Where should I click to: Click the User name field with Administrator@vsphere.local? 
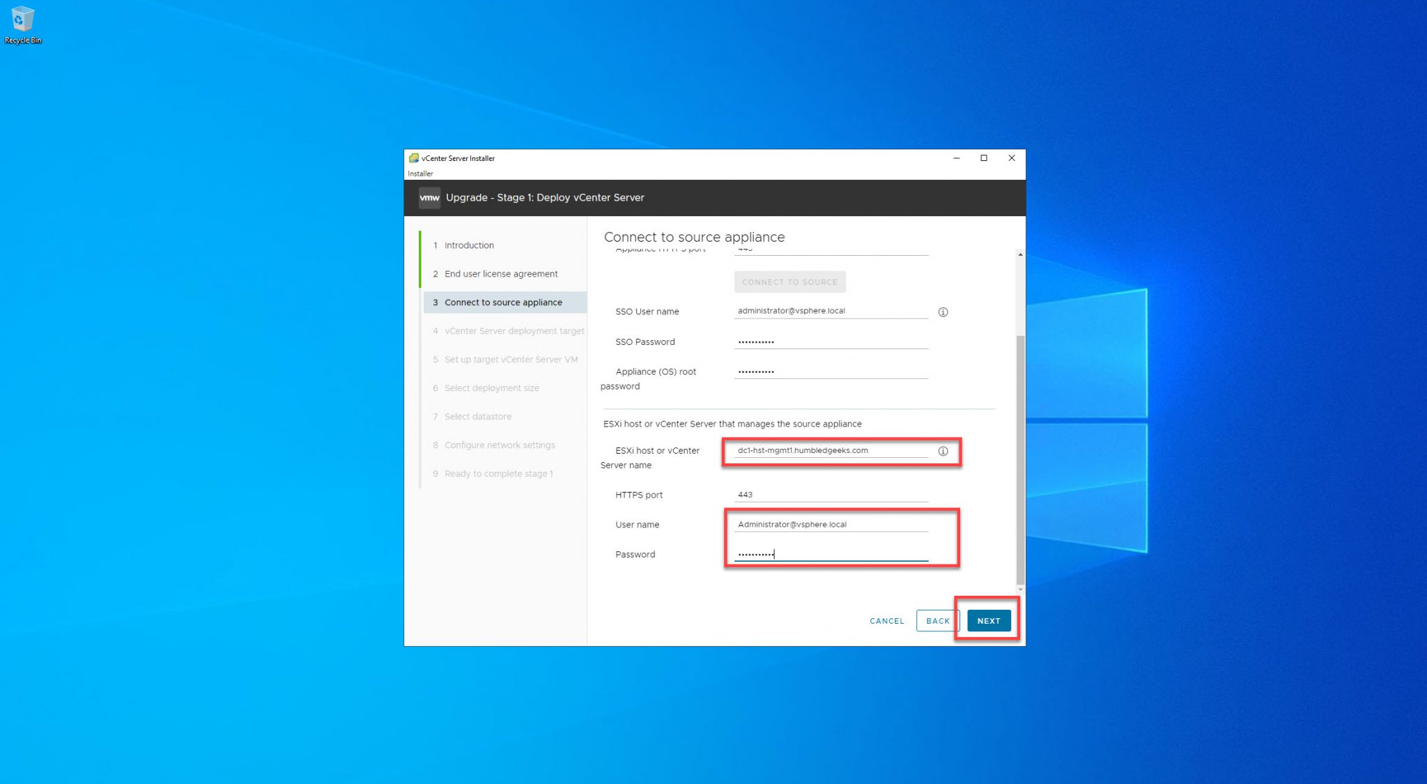(829, 524)
